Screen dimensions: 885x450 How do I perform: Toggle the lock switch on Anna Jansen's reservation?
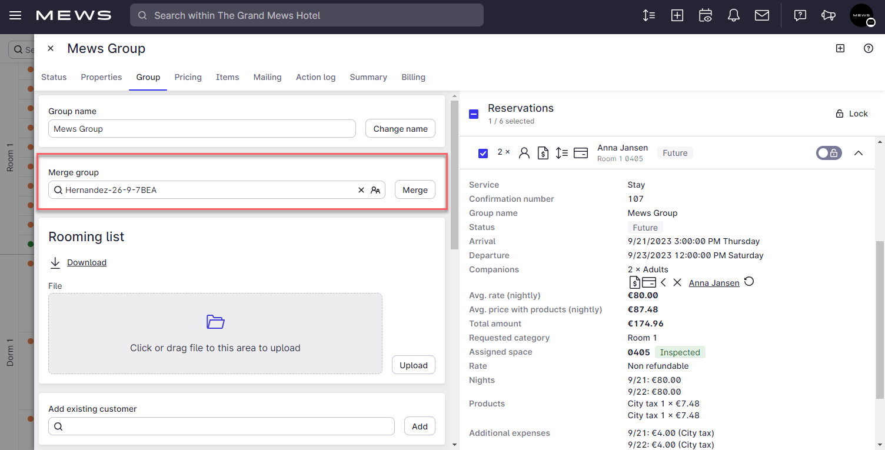pyautogui.click(x=829, y=152)
